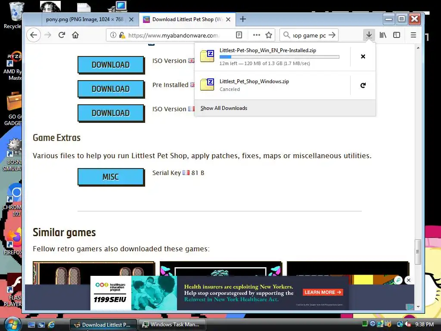Open the middle similar game thumbnail
This screenshot has height=331, width=441.
(220, 269)
